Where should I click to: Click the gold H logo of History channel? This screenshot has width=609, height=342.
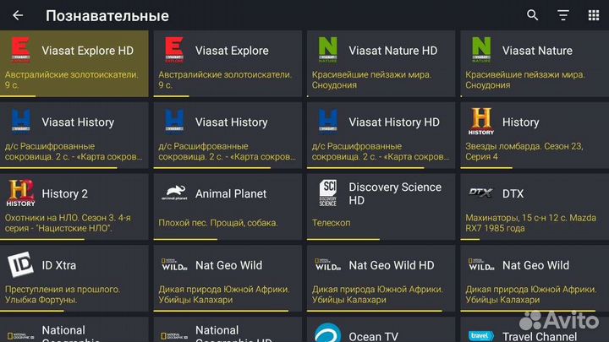481,122
